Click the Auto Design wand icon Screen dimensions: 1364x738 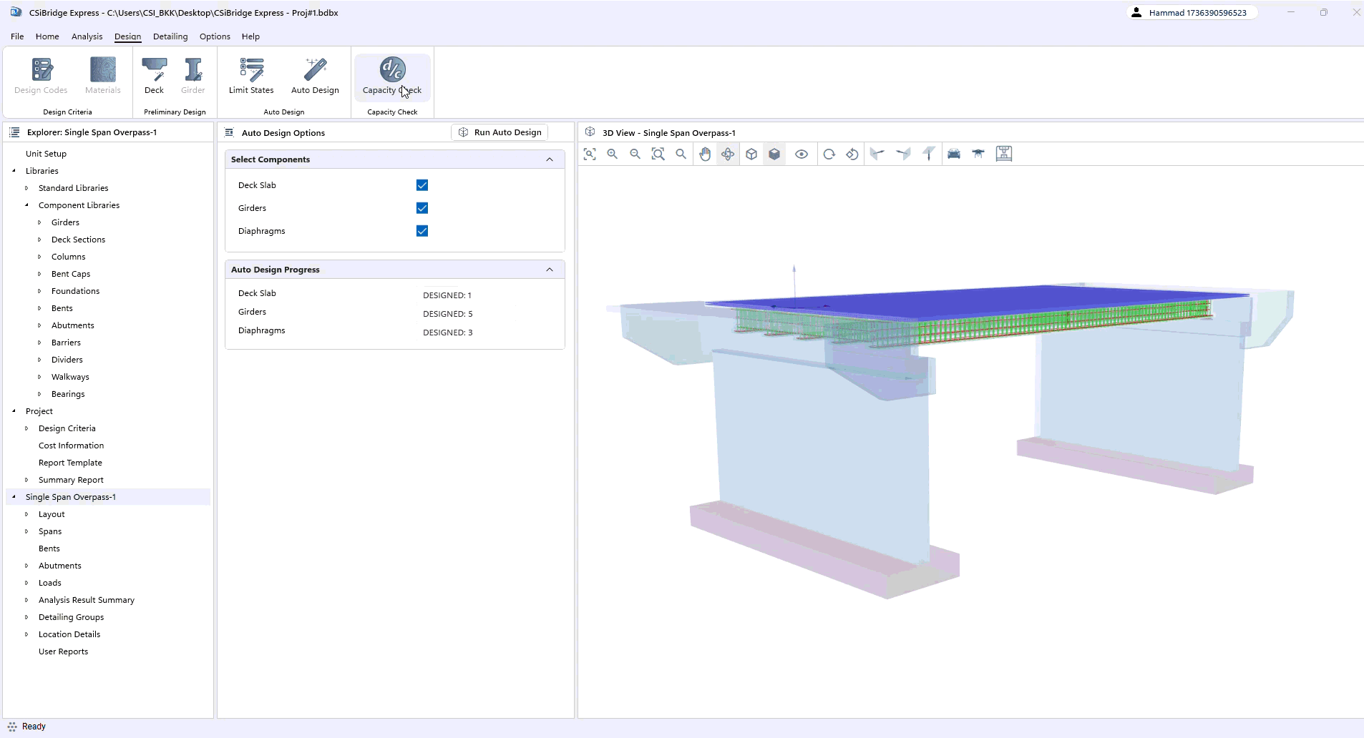pos(315,70)
